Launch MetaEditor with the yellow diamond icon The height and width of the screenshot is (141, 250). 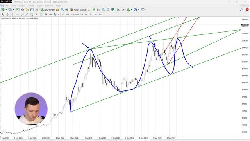(x=57, y=10)
